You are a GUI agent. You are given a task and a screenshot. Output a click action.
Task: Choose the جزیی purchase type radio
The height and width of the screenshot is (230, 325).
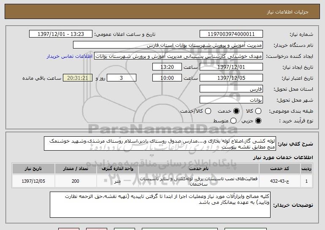258,121
